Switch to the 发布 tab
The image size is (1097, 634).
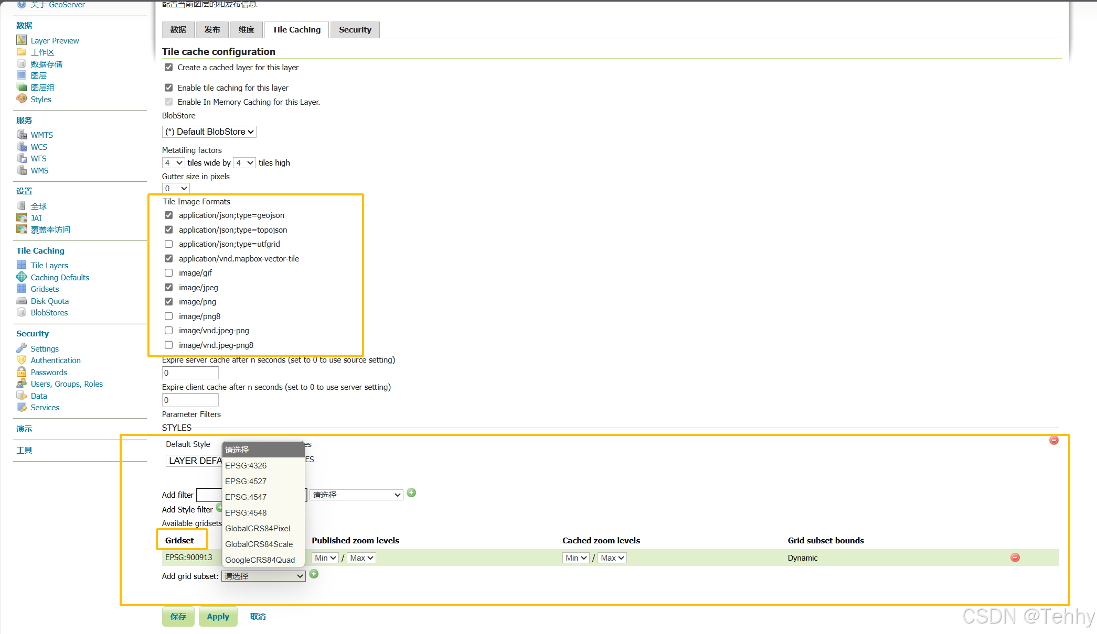(212, 30)
